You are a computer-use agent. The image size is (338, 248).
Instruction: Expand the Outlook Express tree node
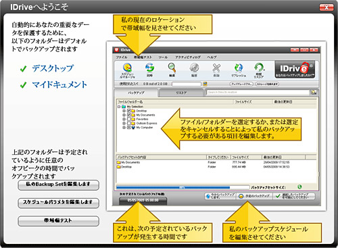(x=124, y=124)
